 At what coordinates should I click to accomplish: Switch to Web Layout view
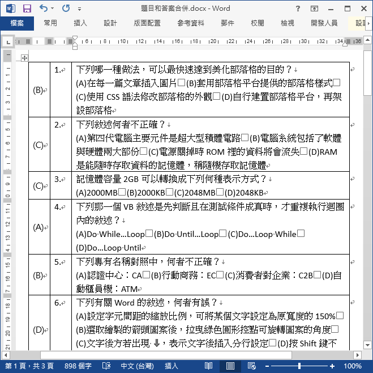[x=252, y=366]
